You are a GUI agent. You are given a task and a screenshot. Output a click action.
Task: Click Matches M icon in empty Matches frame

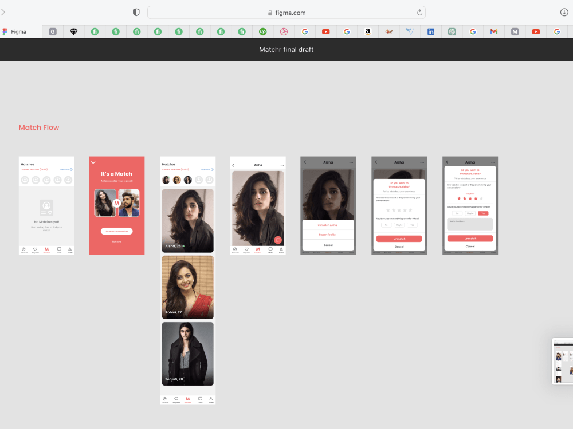[47, 251]
